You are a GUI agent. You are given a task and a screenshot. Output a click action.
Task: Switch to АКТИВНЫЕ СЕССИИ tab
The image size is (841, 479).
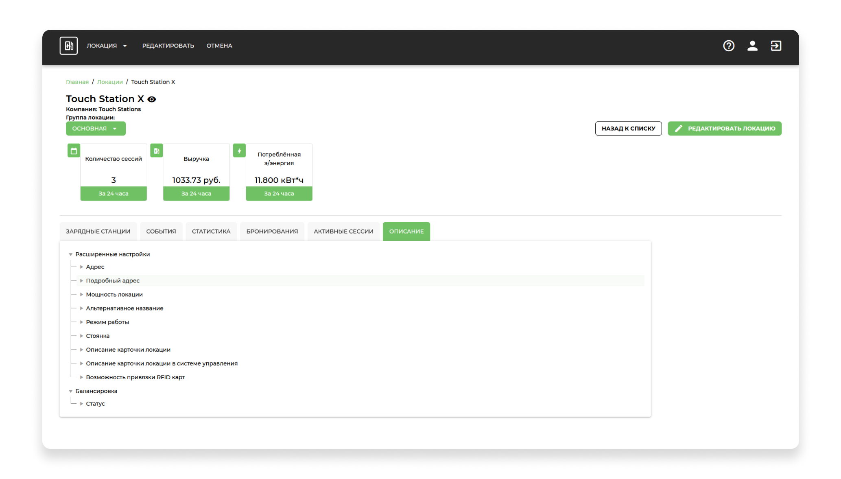pos(343,232)
